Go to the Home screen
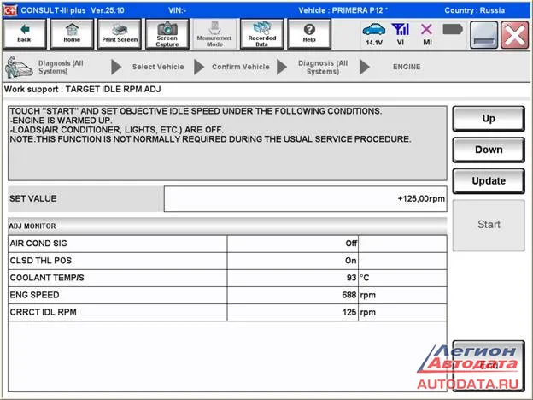The image size is (533, 400). click(x=72, y=34)
